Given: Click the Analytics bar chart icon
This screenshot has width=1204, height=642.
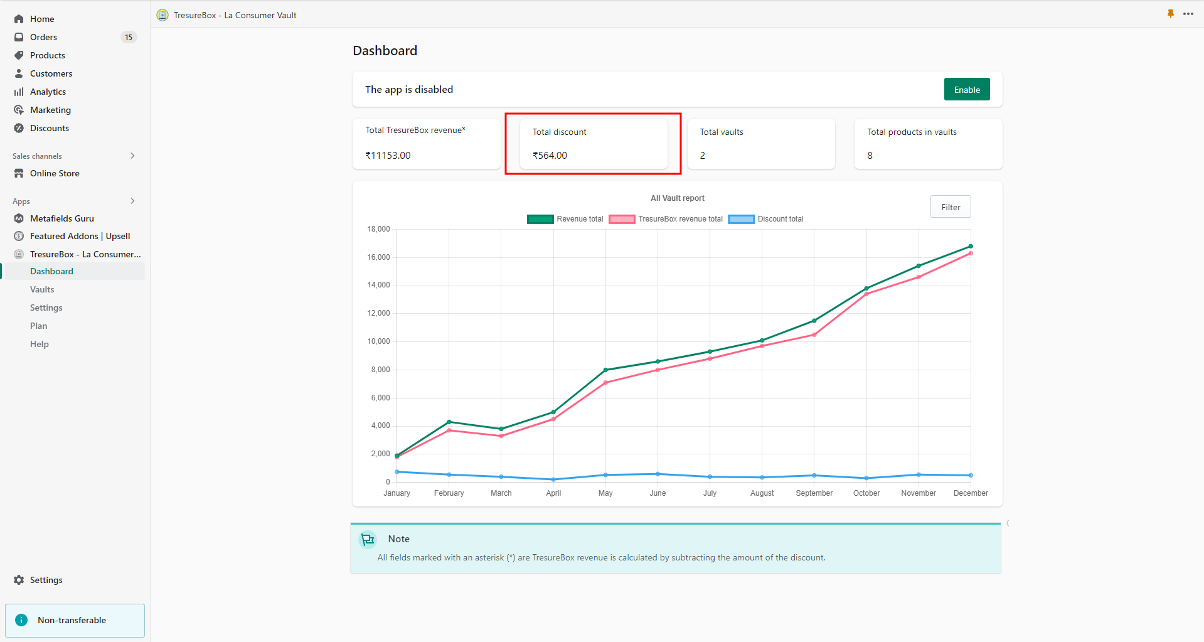Looking at the screenshot, I should 19,92.
